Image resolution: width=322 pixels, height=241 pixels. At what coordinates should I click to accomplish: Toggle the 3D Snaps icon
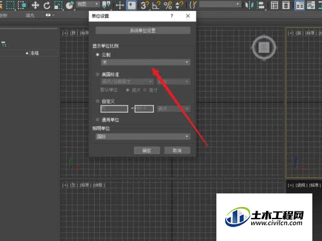tap(144, 5)
